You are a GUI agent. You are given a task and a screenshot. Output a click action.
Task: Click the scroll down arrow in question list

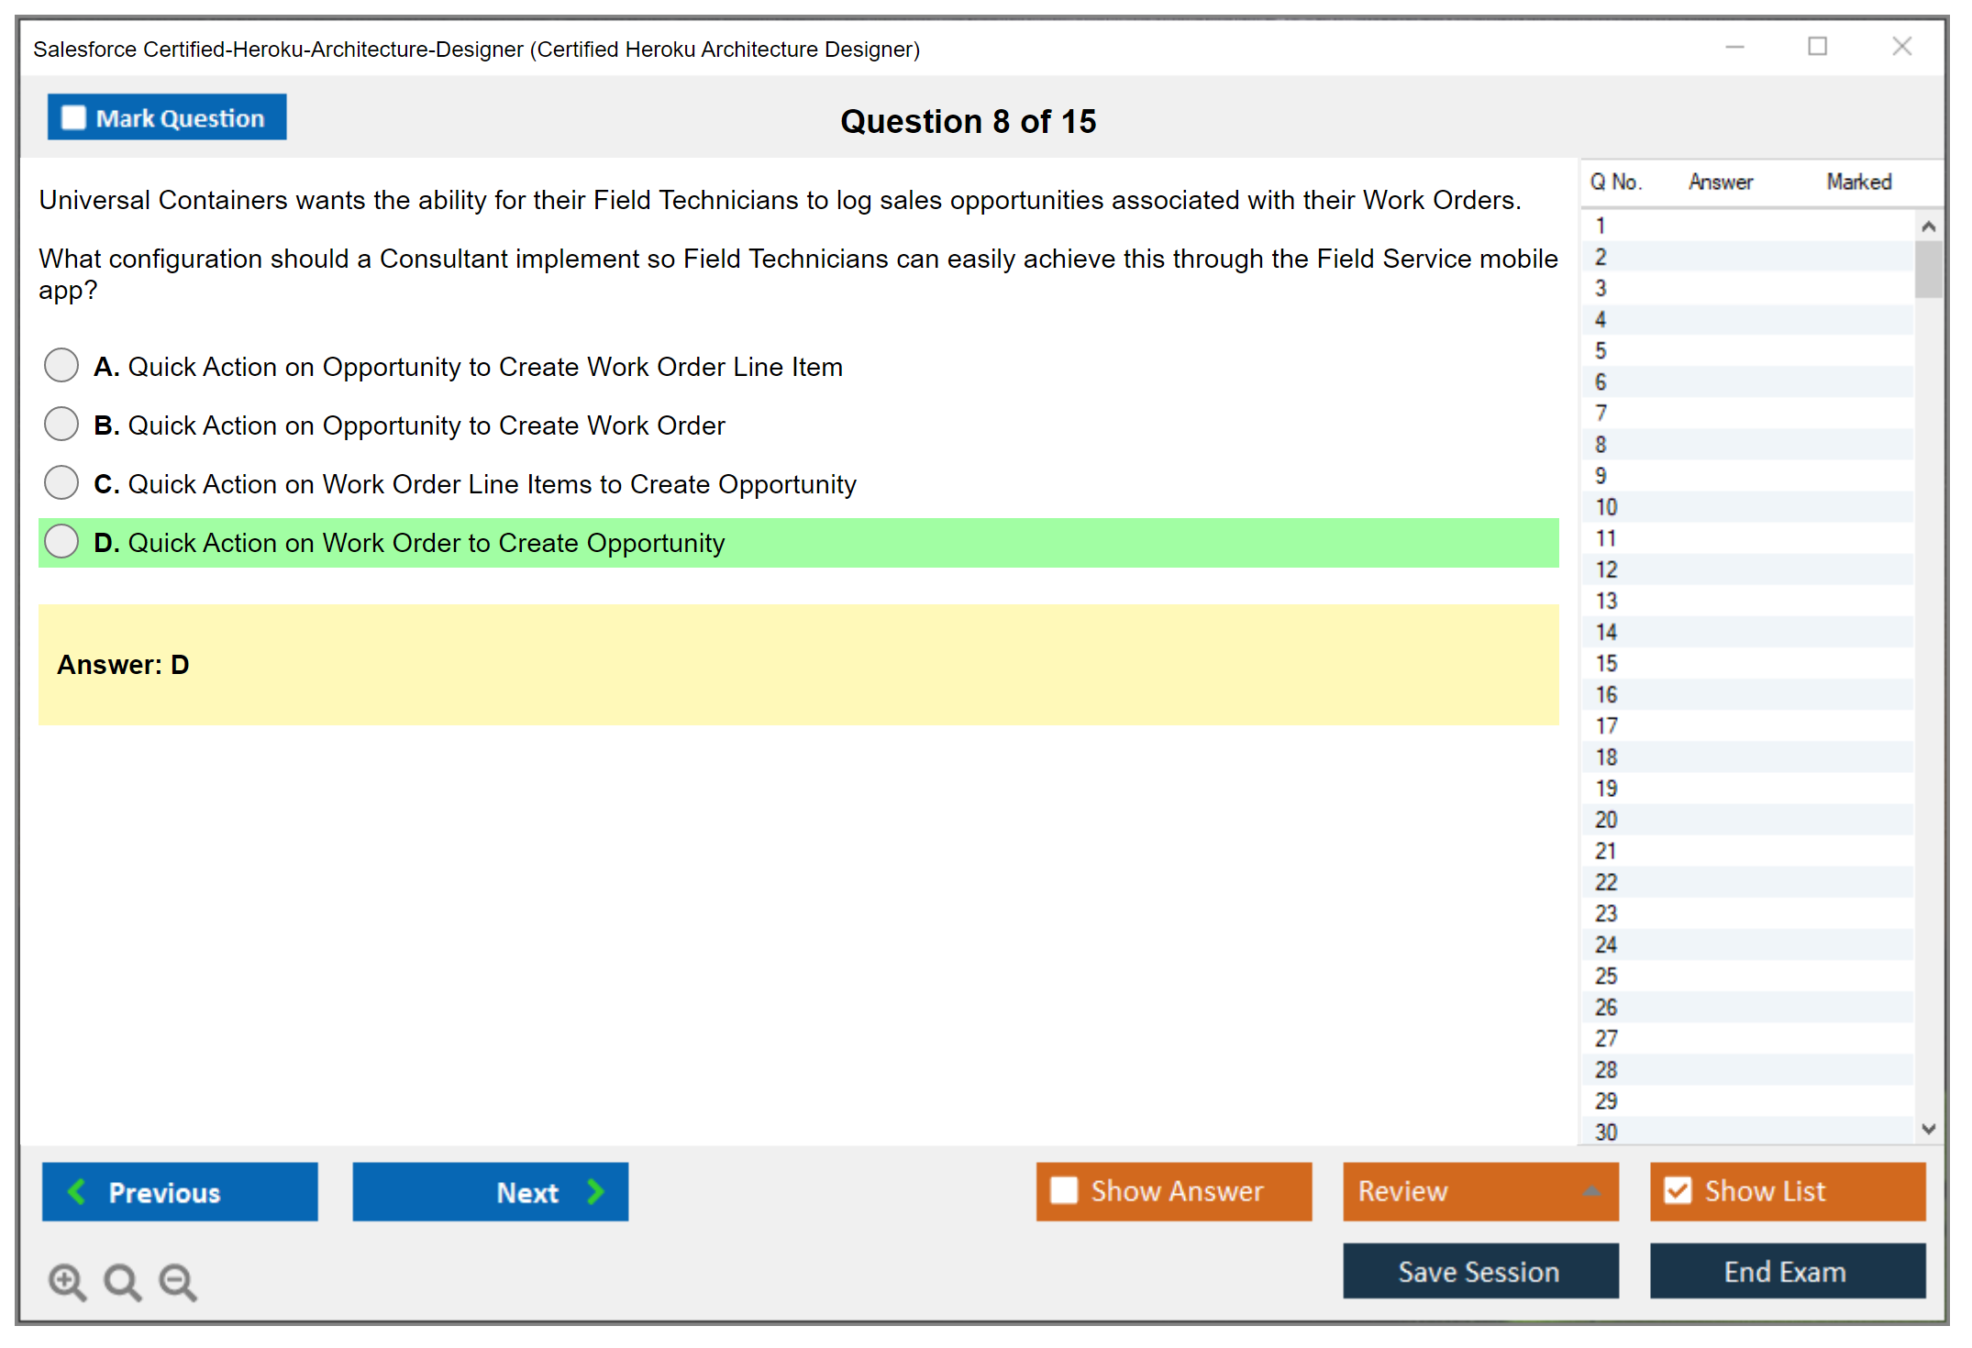[x=1928, y=1129]
